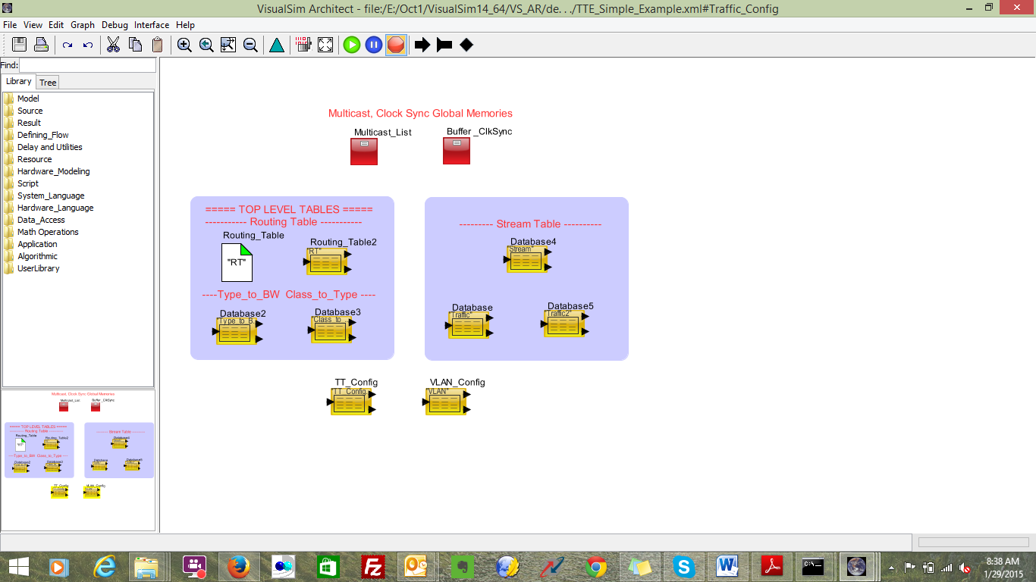Click the Zoom In magnifier icon
1036x582 pixels.
184,45
